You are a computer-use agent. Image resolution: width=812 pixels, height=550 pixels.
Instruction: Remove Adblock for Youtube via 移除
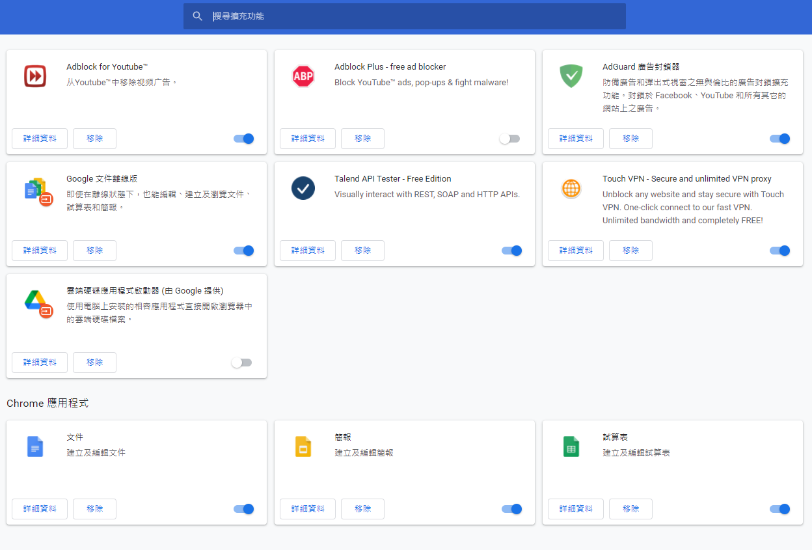pos(94,139)
